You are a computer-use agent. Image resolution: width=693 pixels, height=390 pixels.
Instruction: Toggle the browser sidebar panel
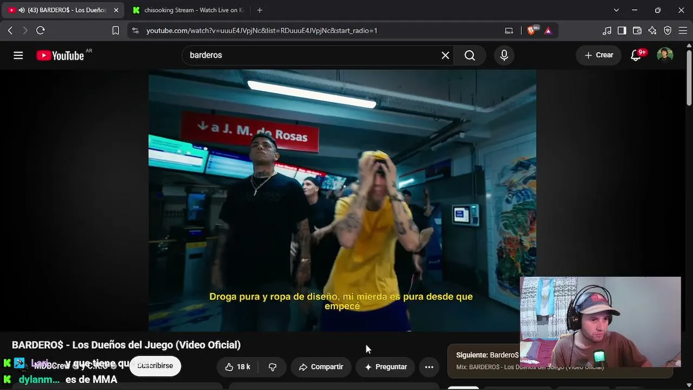click(x=622, y=30)
